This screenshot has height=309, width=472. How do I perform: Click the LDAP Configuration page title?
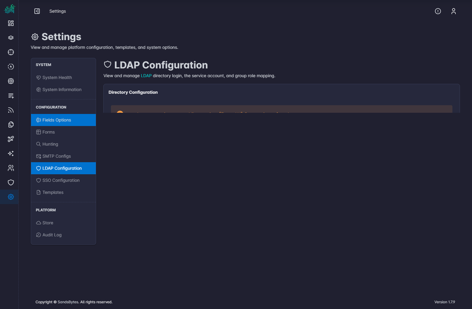click(x=161, y=65)
